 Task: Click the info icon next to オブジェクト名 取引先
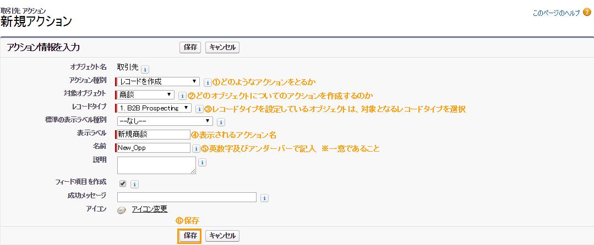(x=145, y=70)
